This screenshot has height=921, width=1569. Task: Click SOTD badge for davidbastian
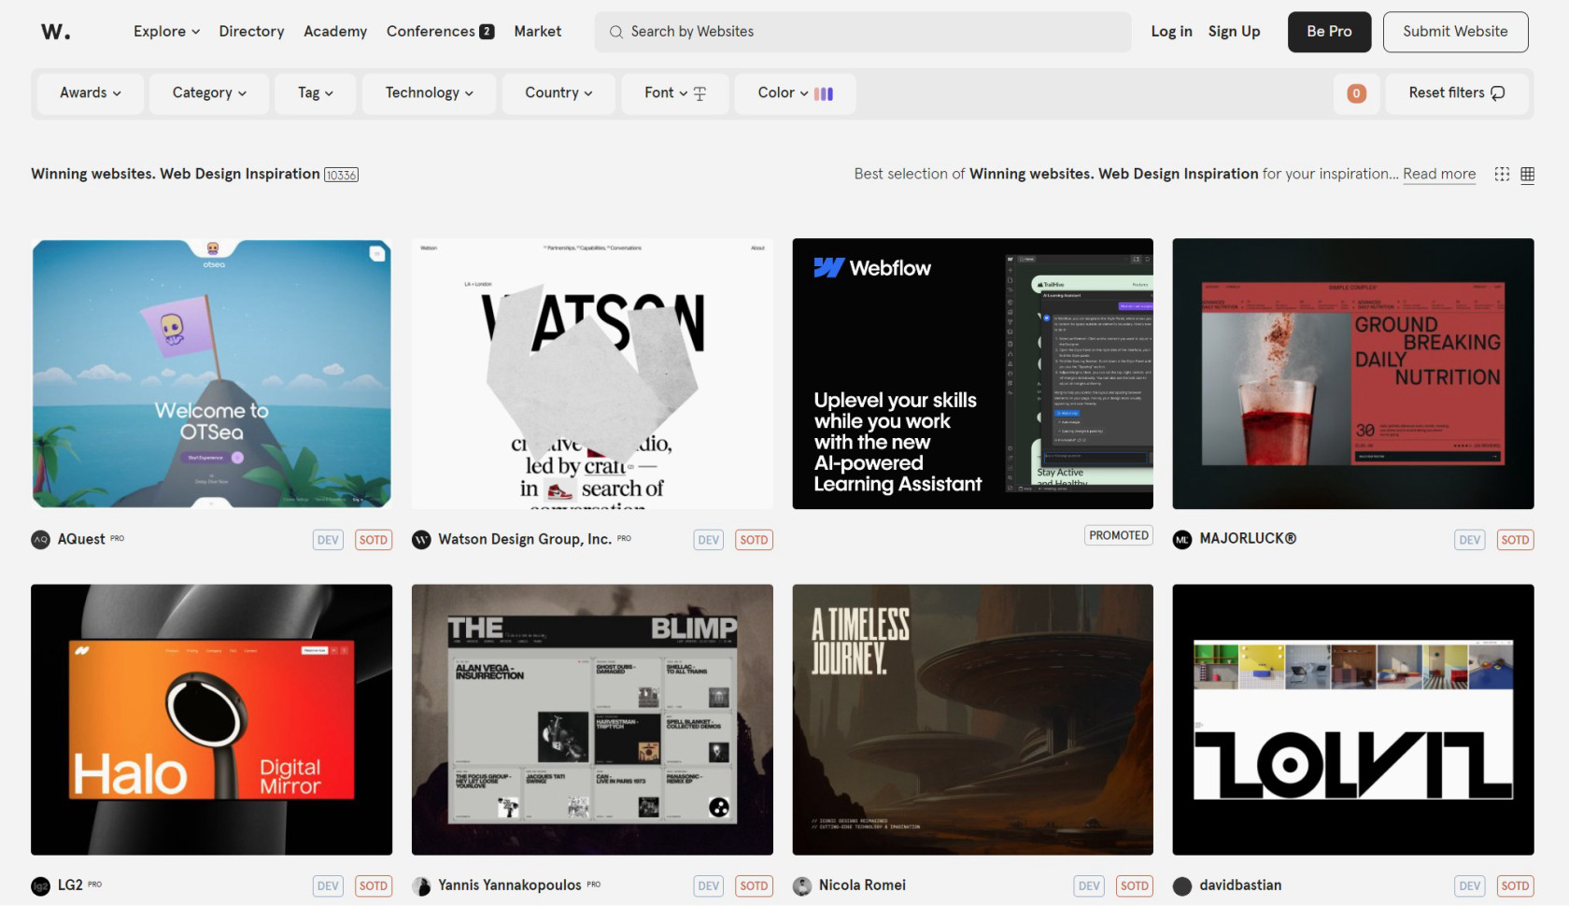[x=1515, y=886]
